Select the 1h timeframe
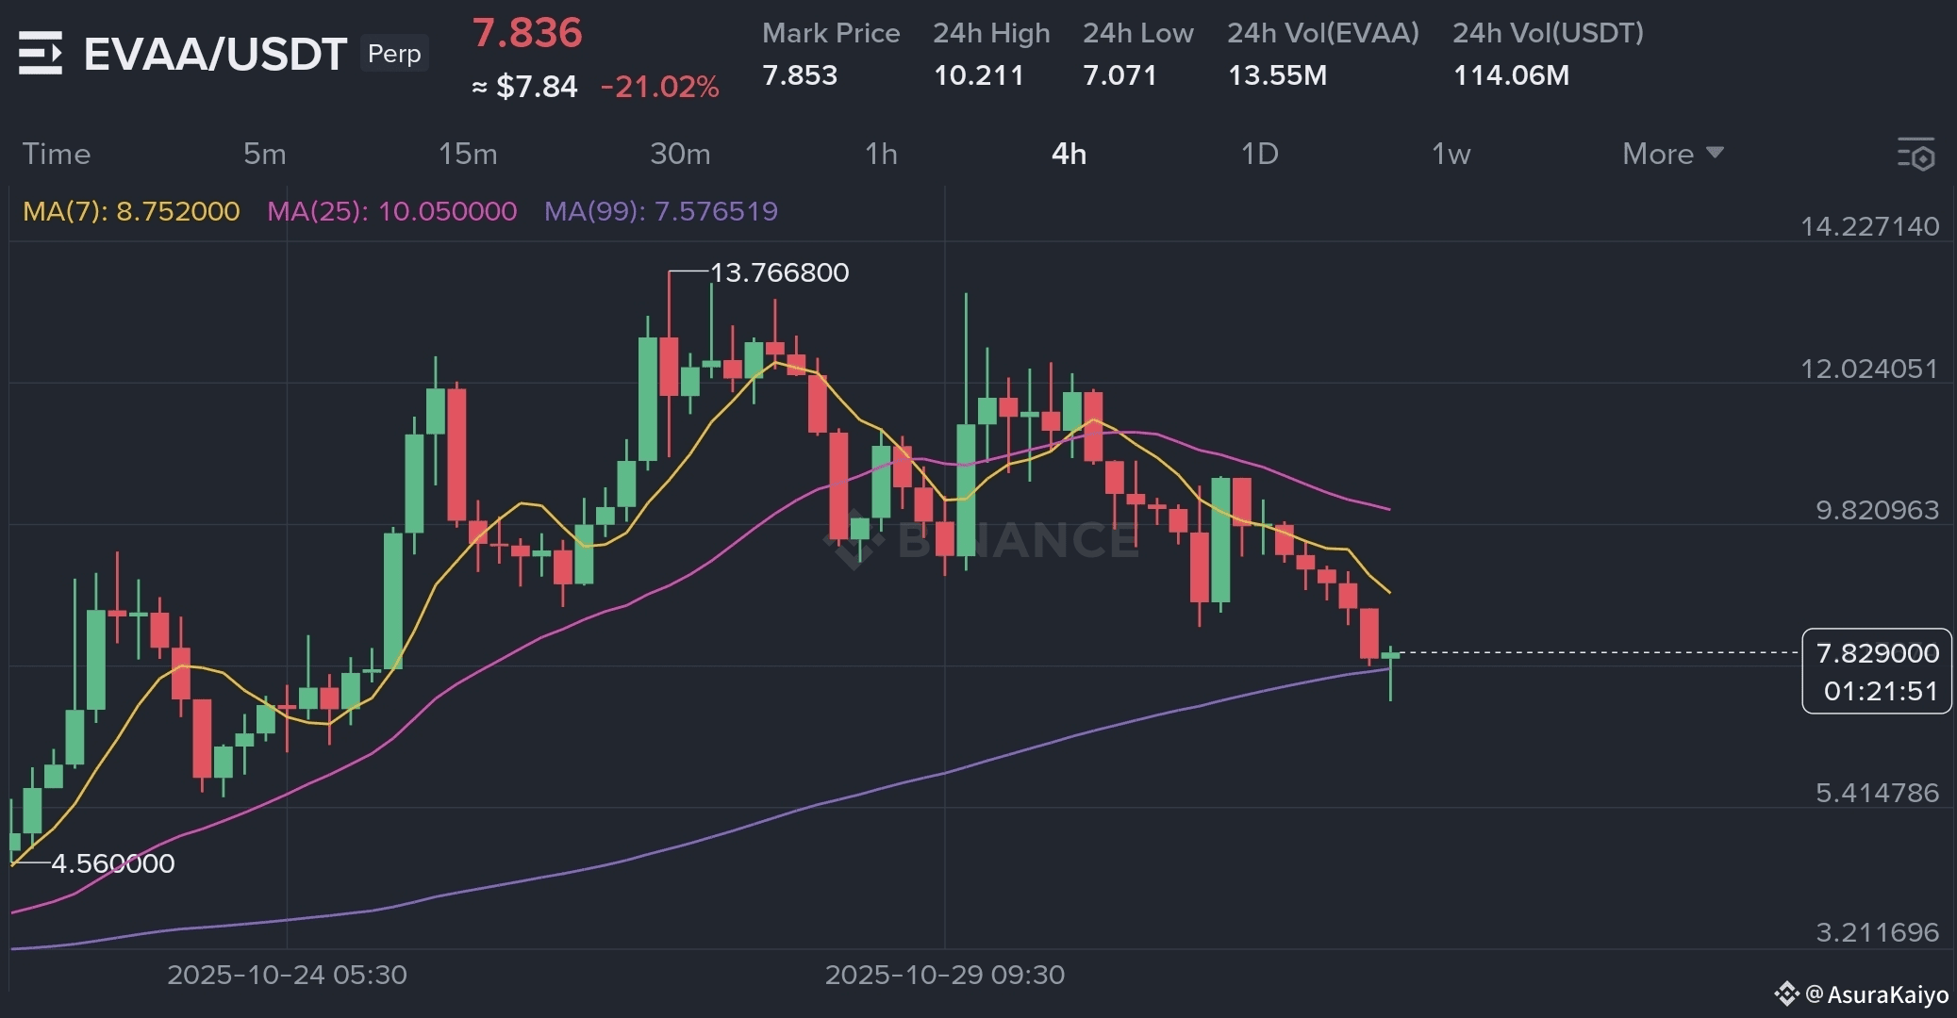This screenshot has width=1957, height=1018. (x=881, y=154)
